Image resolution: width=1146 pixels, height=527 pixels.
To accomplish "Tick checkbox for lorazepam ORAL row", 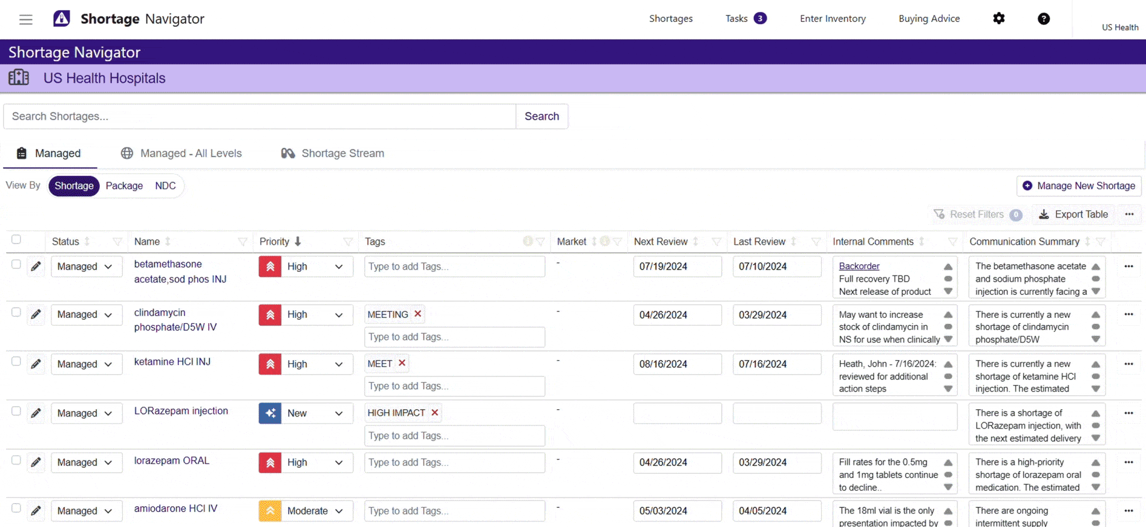I will pos(16,461).
